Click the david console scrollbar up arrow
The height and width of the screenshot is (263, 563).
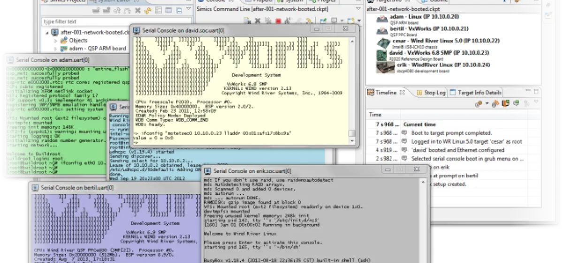pos(352,42)
